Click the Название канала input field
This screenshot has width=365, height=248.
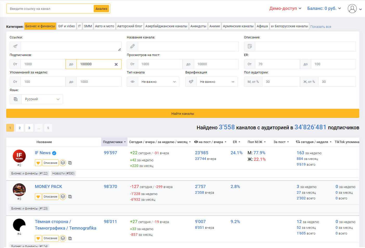[x=188, y=46]
